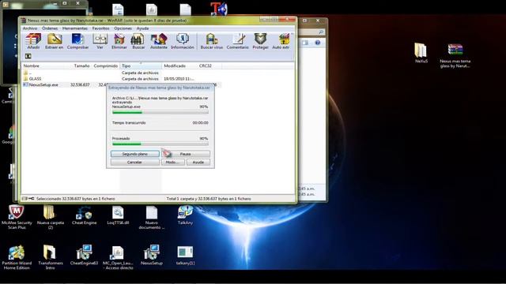This screenshot has width=506, height=284.
Task: Click the Buscar virus toolbar icon
Action: click(x=212, y=41)
